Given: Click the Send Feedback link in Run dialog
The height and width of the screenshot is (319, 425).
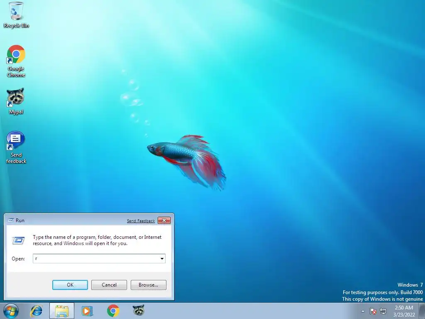Looking at the screenshot, I should (141, 221).
